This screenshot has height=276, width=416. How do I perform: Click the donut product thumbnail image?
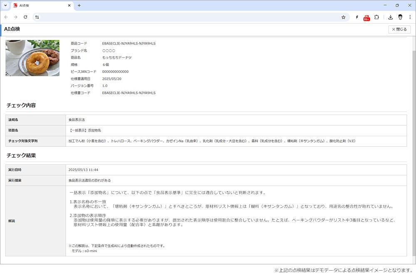tap(32, 58)
